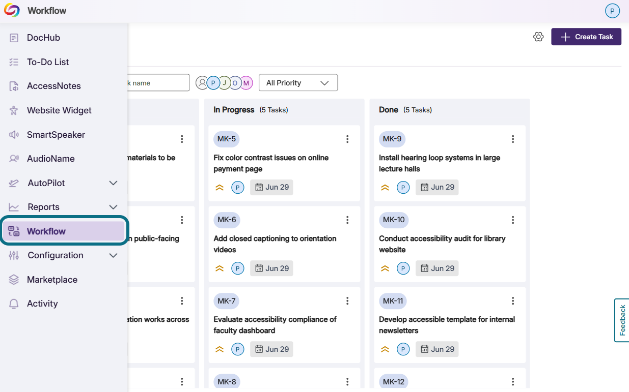
Task: Open task Conduct accessibility audit for library
Action: tap(442, 244)
